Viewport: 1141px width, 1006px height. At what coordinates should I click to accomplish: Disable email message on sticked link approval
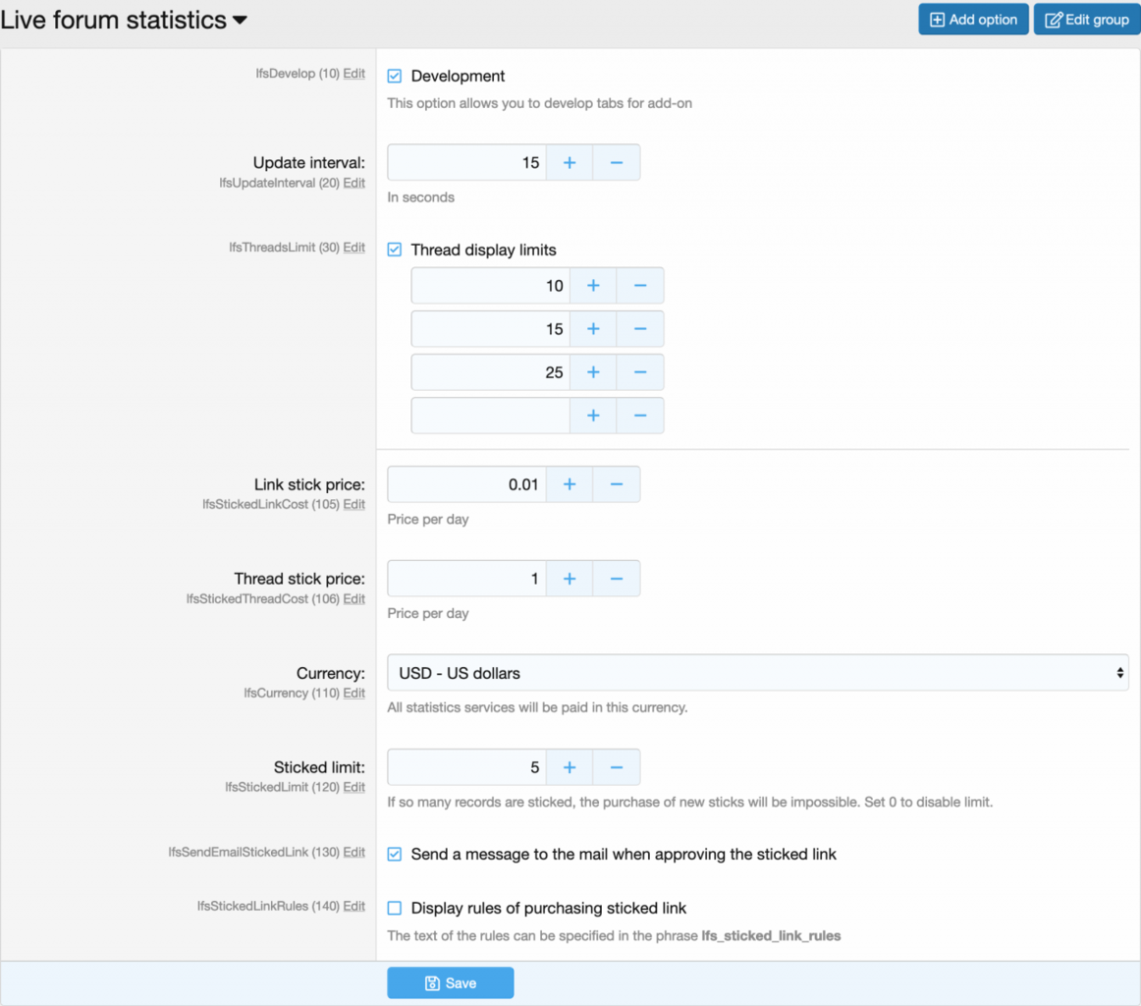tap(395, 855)
